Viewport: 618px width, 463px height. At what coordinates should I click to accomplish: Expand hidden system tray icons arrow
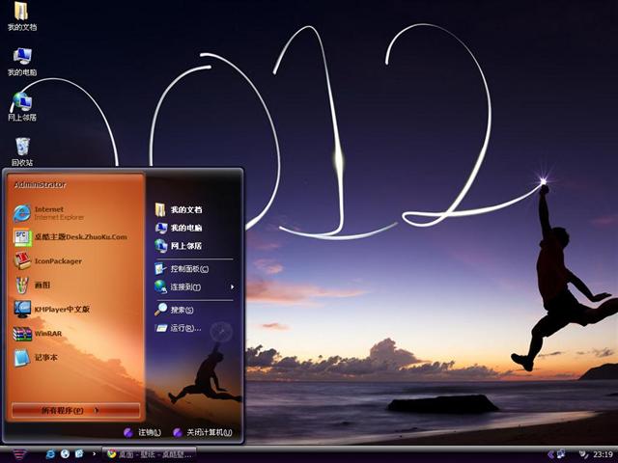coord(549,453)
